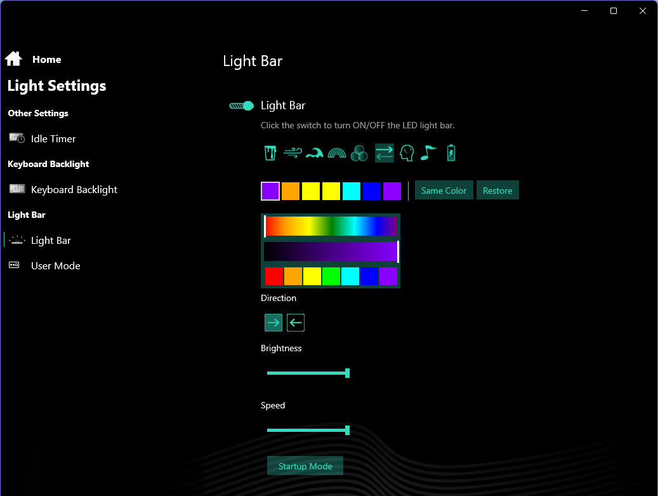
Task: Select orange zone swatch beside Same Color row
Action: 291,191
